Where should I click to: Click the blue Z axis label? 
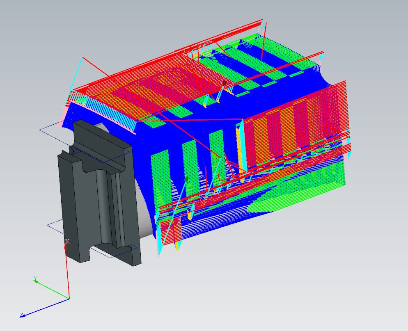[21, 315]
